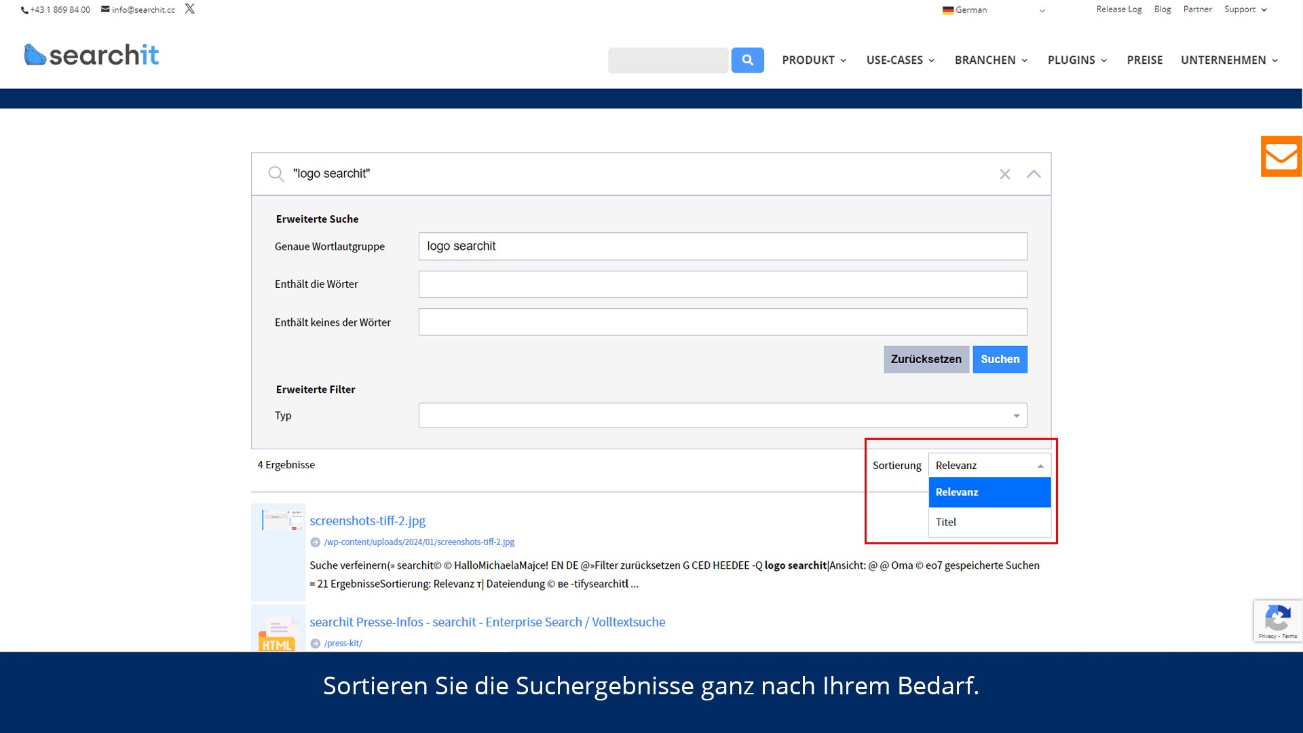Click the info@searchit.cc email link
The image size is (1303, 733).
[x=138, y=10]
